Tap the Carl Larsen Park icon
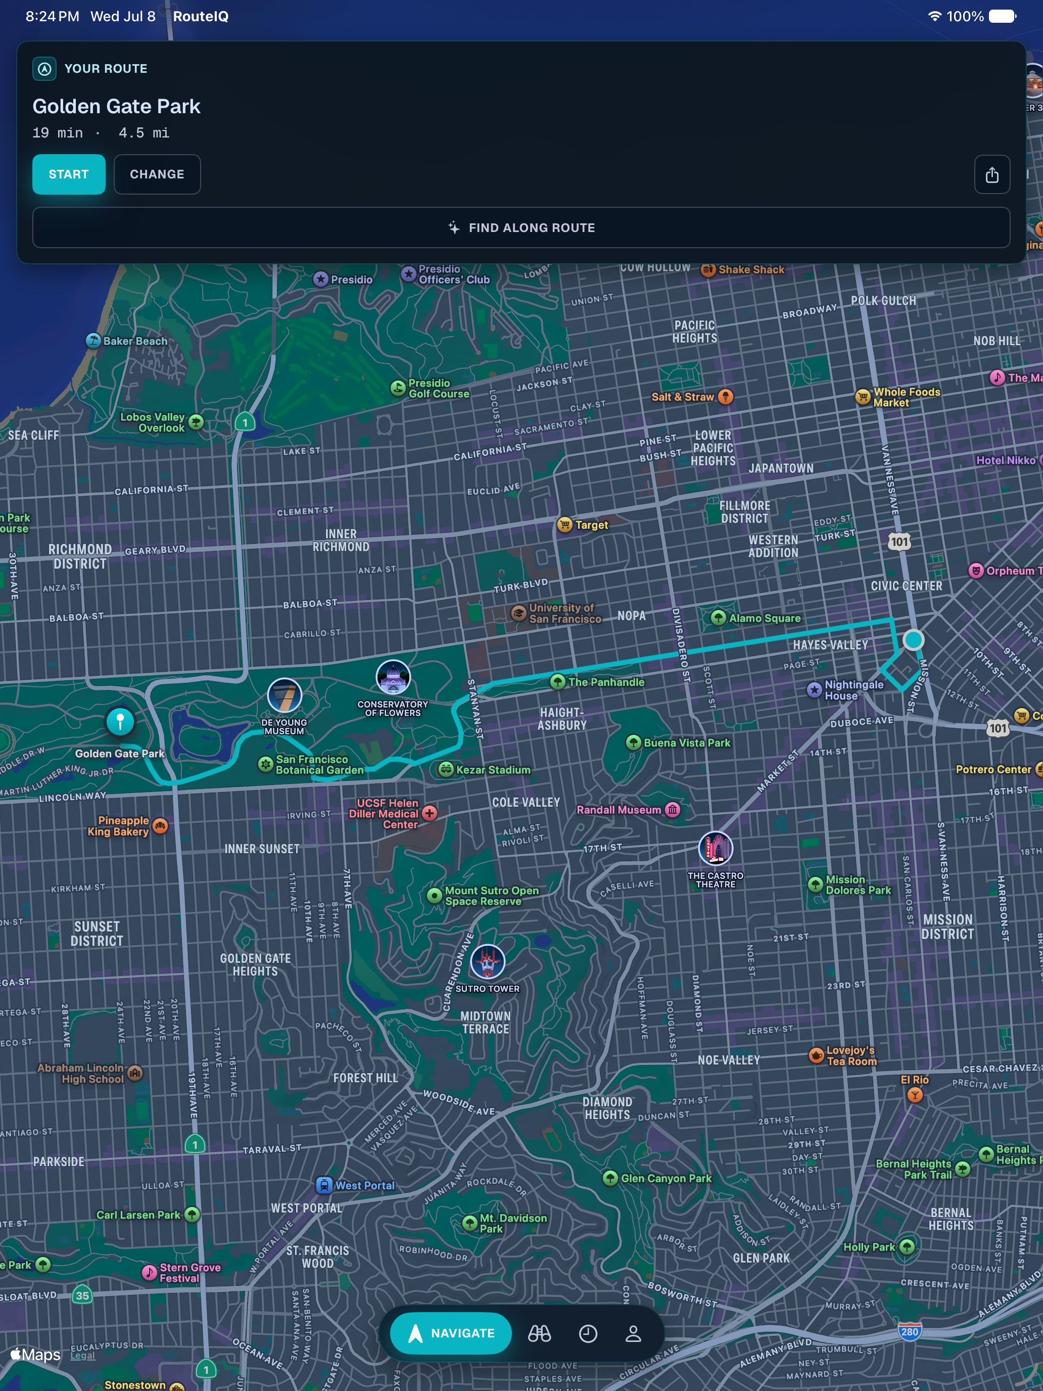This screenshot has width=1043, height=1391. coord(192,1214)
